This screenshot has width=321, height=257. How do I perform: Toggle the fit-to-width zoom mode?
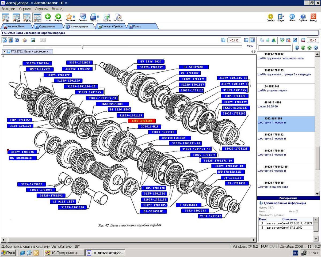click(x=37, y=17)
